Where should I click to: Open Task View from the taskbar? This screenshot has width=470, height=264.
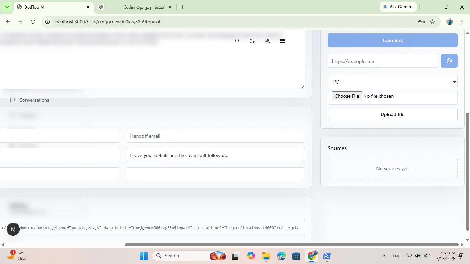click(x=236, y=256)
